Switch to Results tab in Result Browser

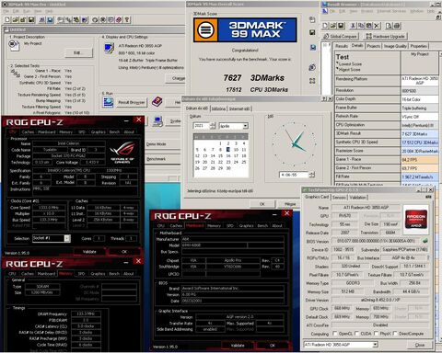pyautogui.click(x=341, y=46)
